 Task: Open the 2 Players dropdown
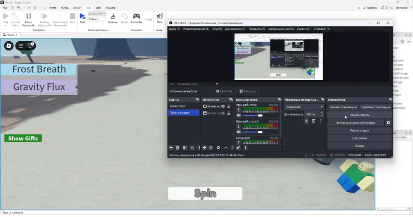pyautogui.click(x=97, y=19)
